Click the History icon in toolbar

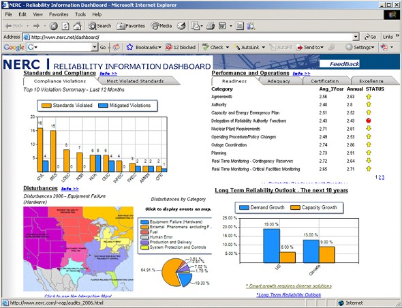(x=181, y=26)
